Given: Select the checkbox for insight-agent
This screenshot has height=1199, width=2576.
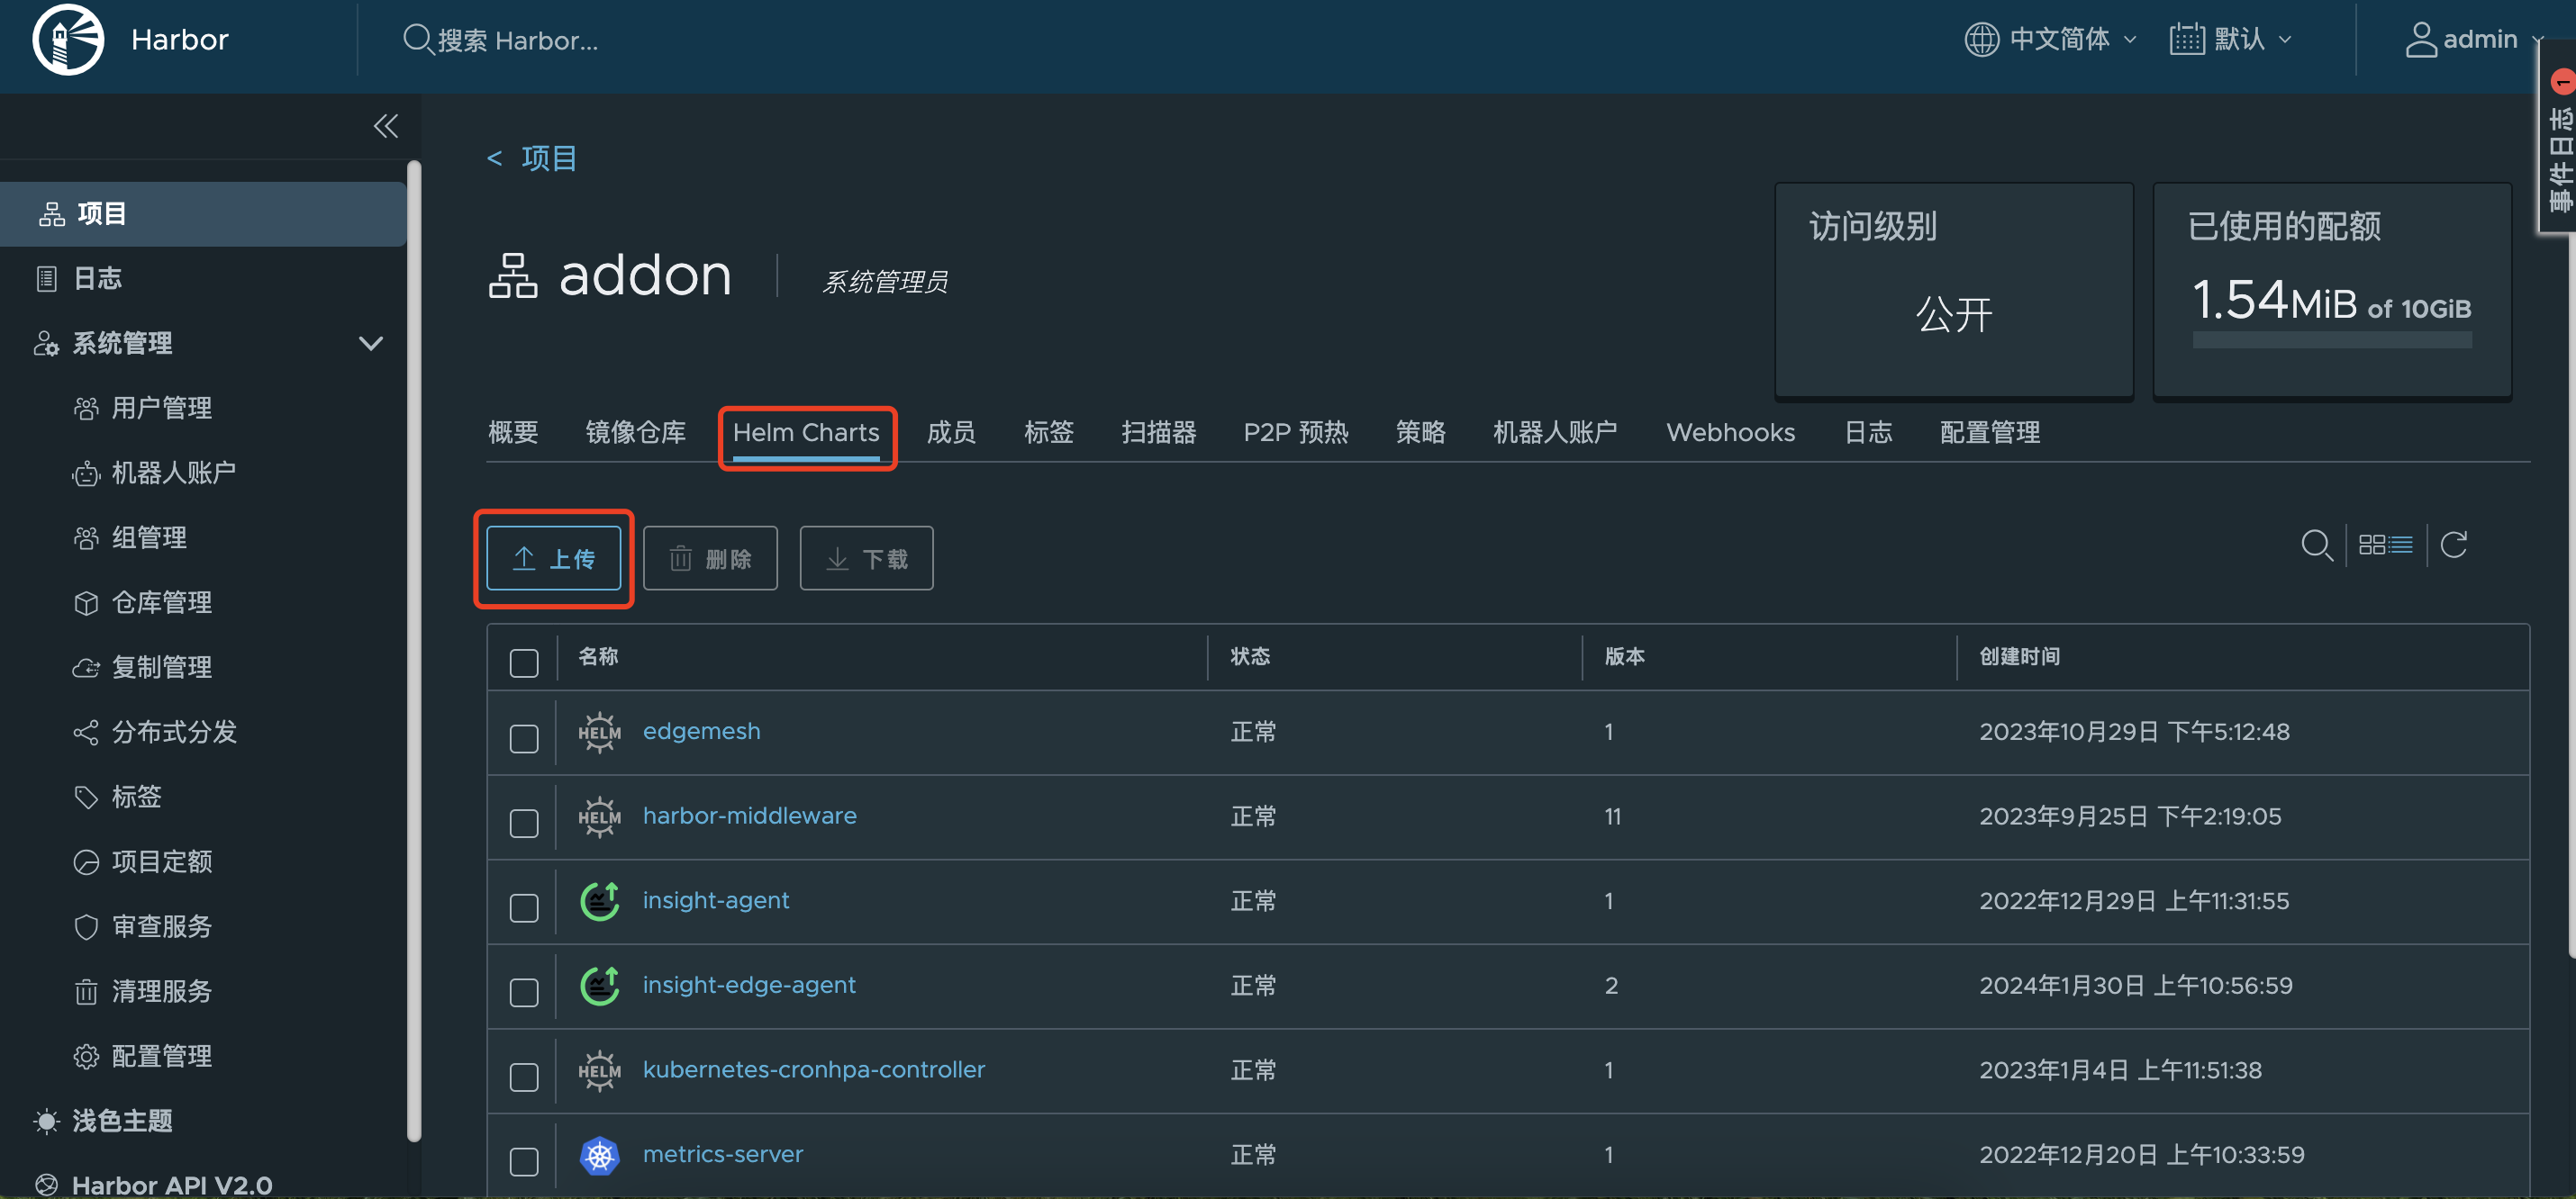Looking at the screenshot, I should pyautogui.click(x=523, y=907).
